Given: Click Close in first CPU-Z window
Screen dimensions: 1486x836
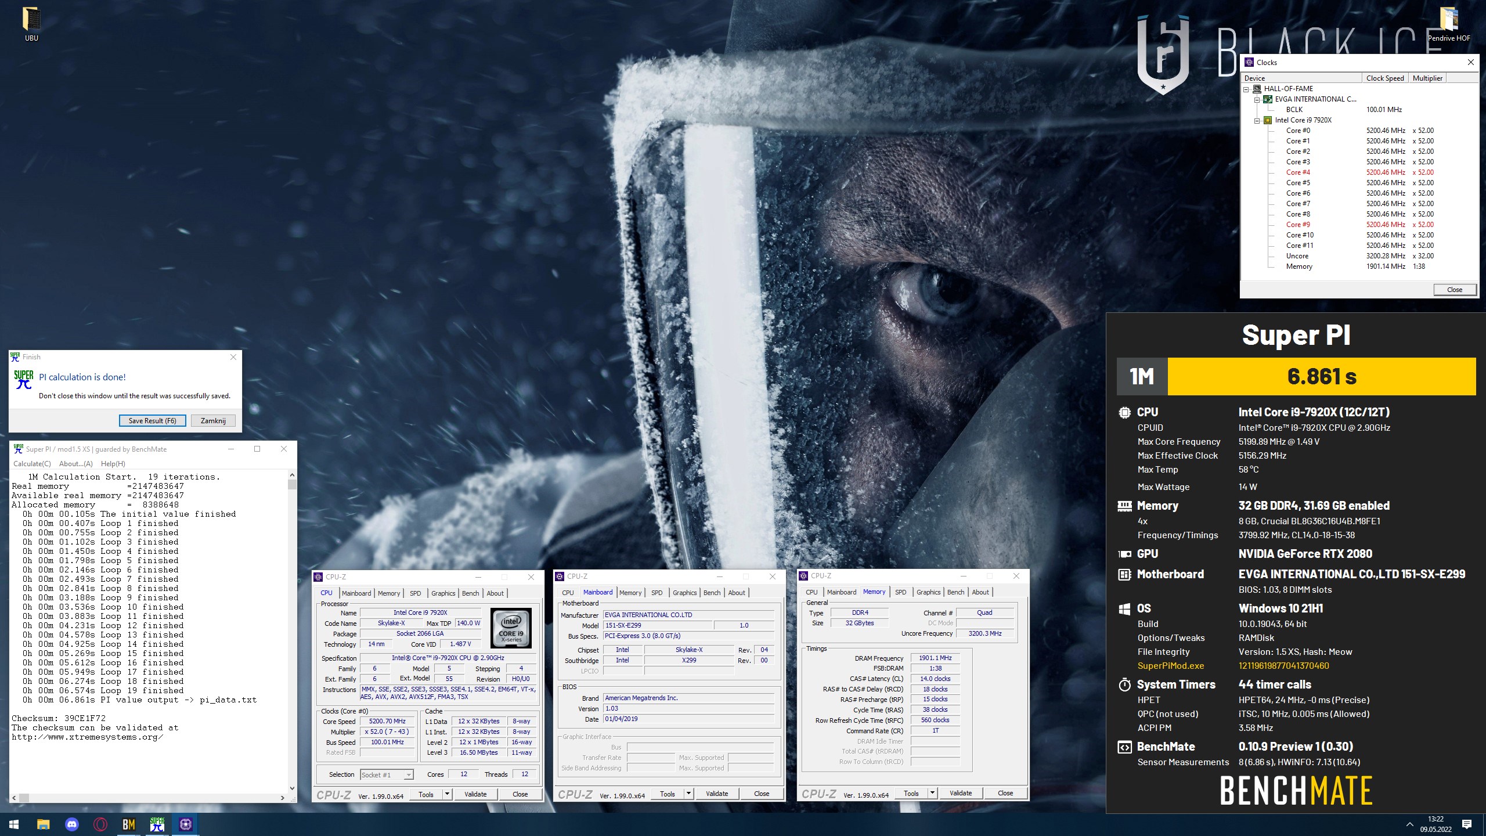Looking at the screenshot, I should click(520, 794).
